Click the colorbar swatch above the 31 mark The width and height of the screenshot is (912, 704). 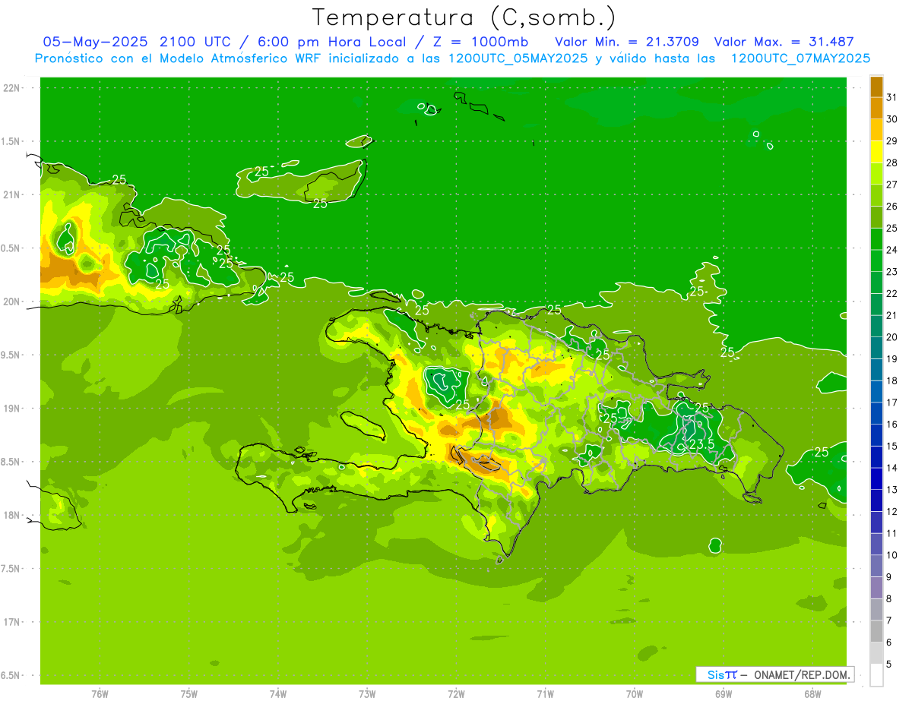click(x=876, y=87)
